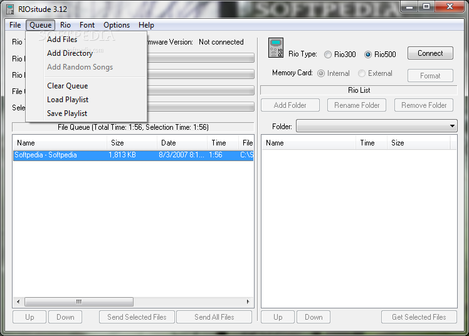Image resolution: width=469 pixels, height=336 pixels.
Task: Click the Add Folder button
Action: click(x=290, y=105)
